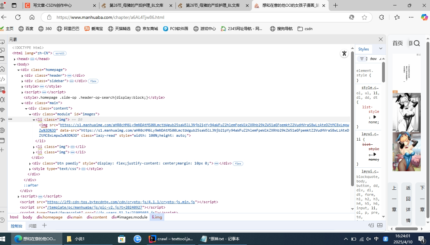Click the 首页 link on the webpage

pos(398,43)
